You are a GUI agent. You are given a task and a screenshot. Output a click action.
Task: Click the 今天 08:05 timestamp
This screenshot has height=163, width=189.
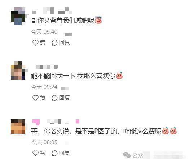click(x=44, y=142)
